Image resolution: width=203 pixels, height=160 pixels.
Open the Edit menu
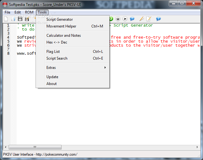click(17, 12)
